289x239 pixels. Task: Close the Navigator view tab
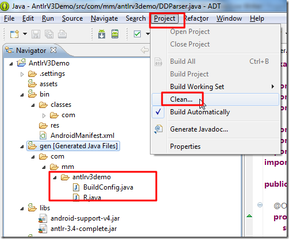tap(53, 50)
